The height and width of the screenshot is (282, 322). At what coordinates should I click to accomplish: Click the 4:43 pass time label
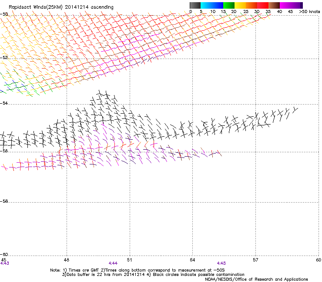coord(4,263)
